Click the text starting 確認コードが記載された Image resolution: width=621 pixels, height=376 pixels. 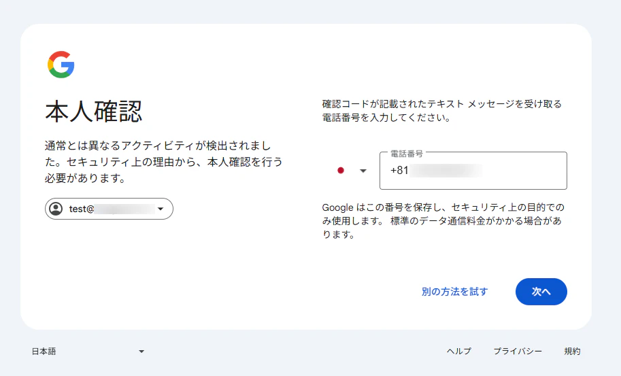pyautogui.click(x=442, y=111)
